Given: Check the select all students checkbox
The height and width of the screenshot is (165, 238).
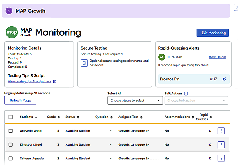Looking at the screenshot, I should (x=10, y=117).
